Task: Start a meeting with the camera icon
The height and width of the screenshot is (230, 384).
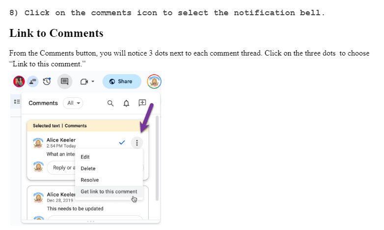Action: click(84, 82)
